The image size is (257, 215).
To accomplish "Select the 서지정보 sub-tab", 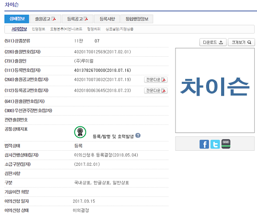I will 19,29.
